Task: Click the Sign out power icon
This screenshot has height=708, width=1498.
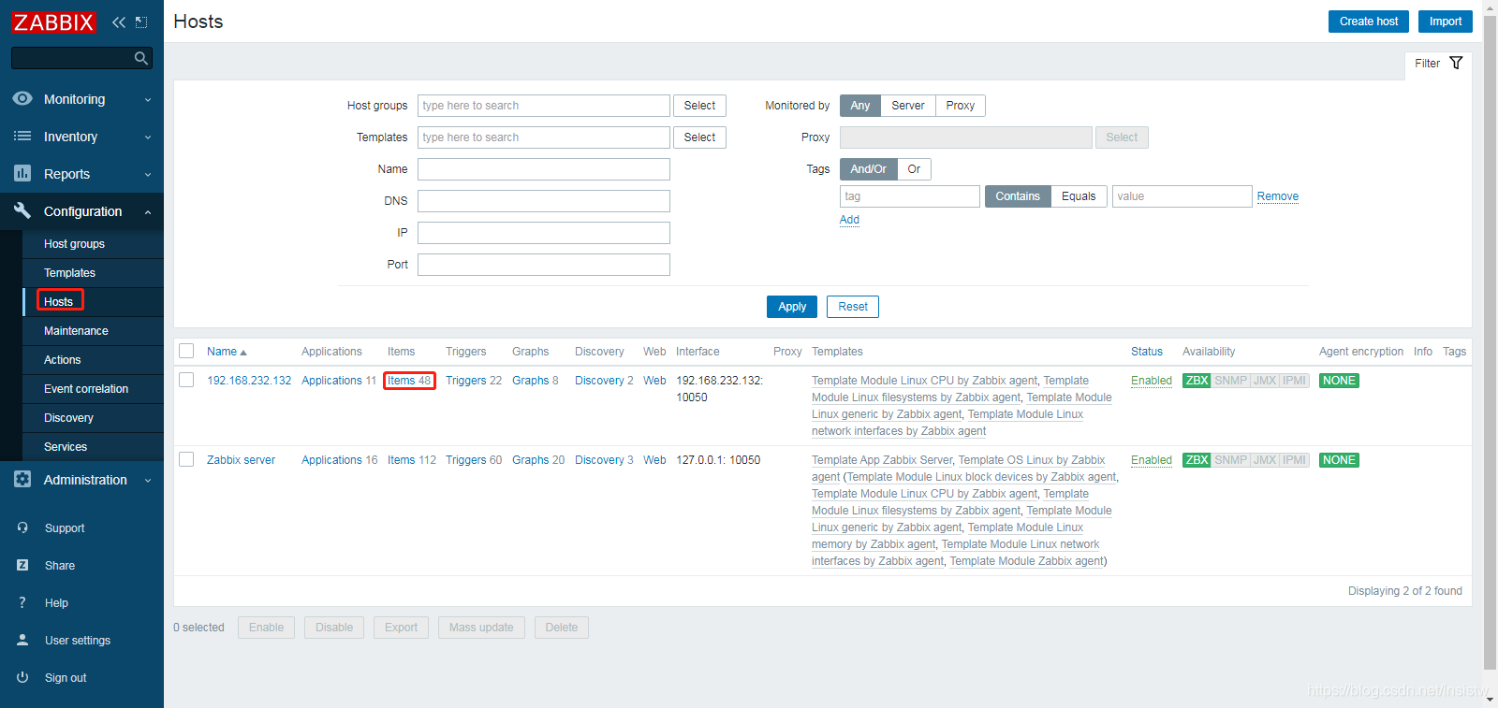Action: click(x=22, y=677)
